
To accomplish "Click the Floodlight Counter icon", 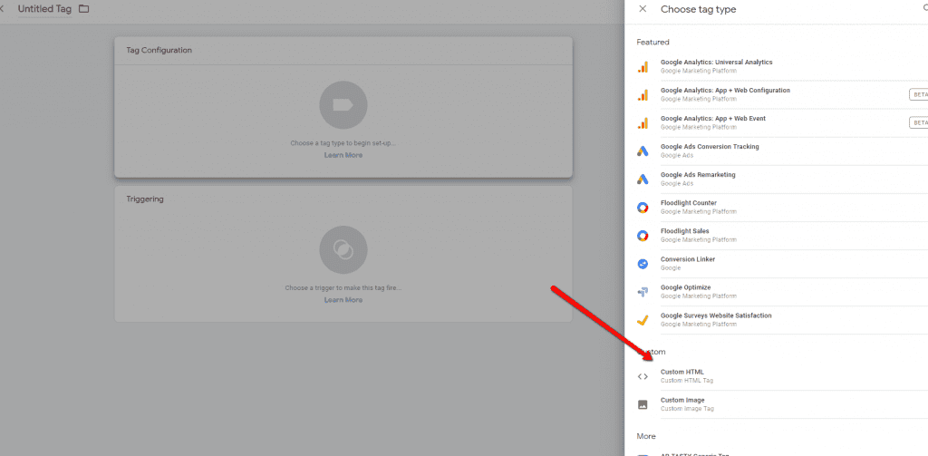I will pyautogui.click(x=643, y=207).
